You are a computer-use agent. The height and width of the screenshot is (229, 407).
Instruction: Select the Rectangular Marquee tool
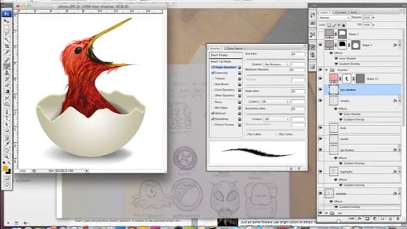coord(7,27)
